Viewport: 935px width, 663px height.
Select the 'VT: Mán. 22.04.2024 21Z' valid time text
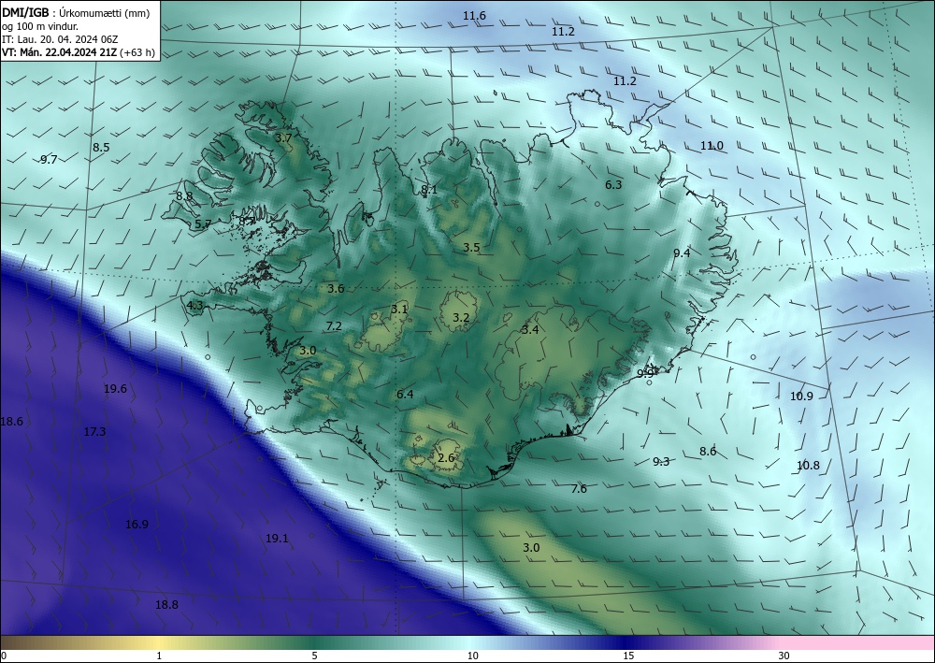point(60,52)
